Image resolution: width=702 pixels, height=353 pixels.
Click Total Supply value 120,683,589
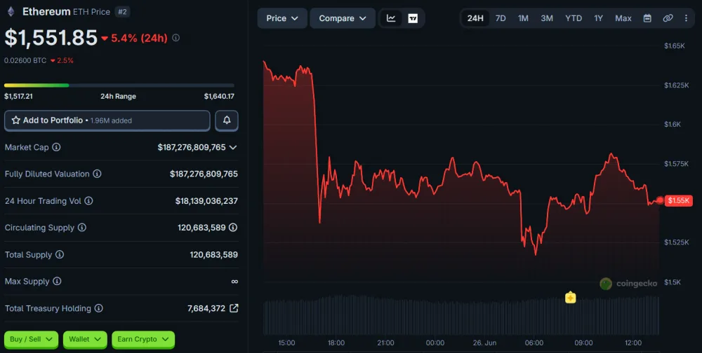coord(213,254)
